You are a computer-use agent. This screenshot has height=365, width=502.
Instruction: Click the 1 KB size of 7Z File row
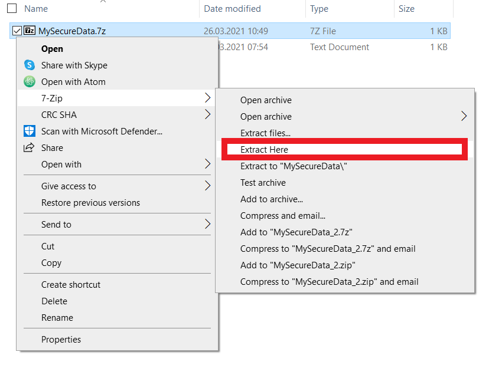pyautogui.click(x=439, y=31)
